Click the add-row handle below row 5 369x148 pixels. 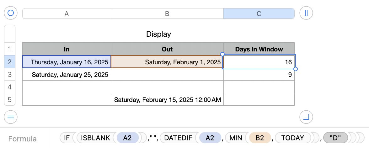[11, 117]
